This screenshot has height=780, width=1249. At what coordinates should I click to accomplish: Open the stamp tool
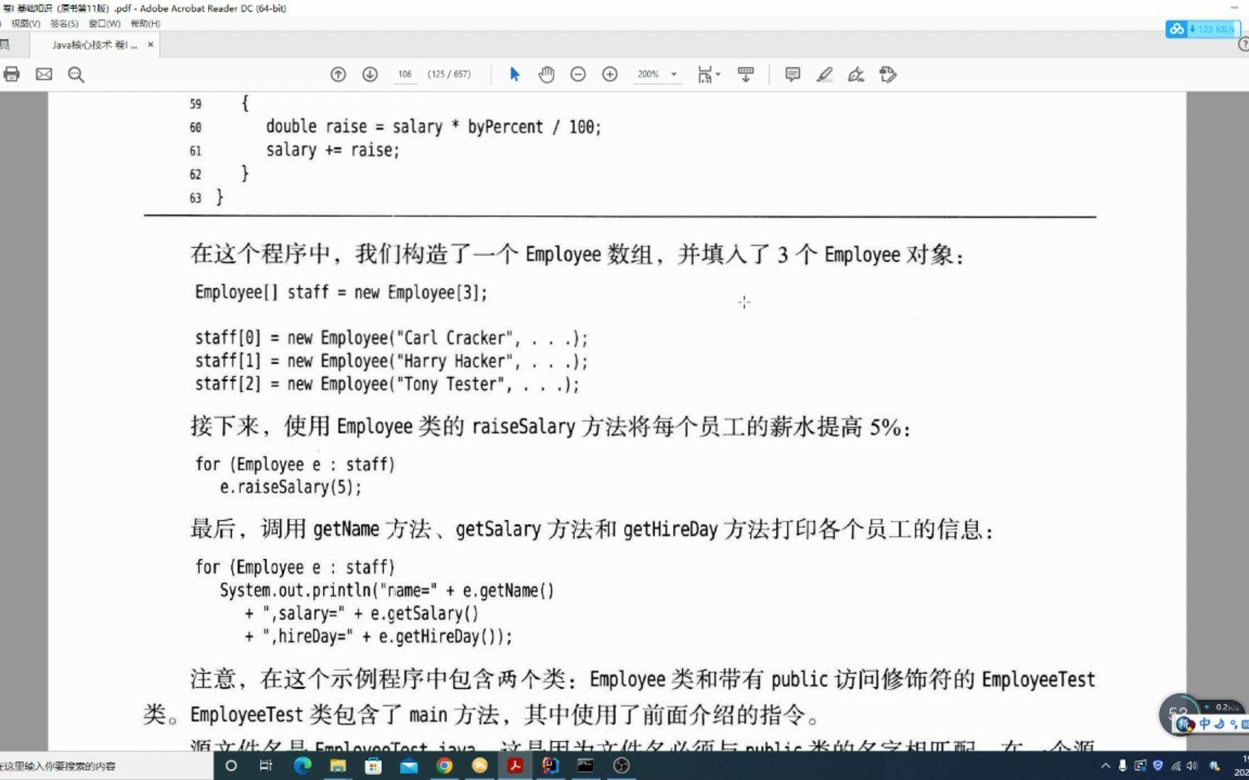click(888, 74)
